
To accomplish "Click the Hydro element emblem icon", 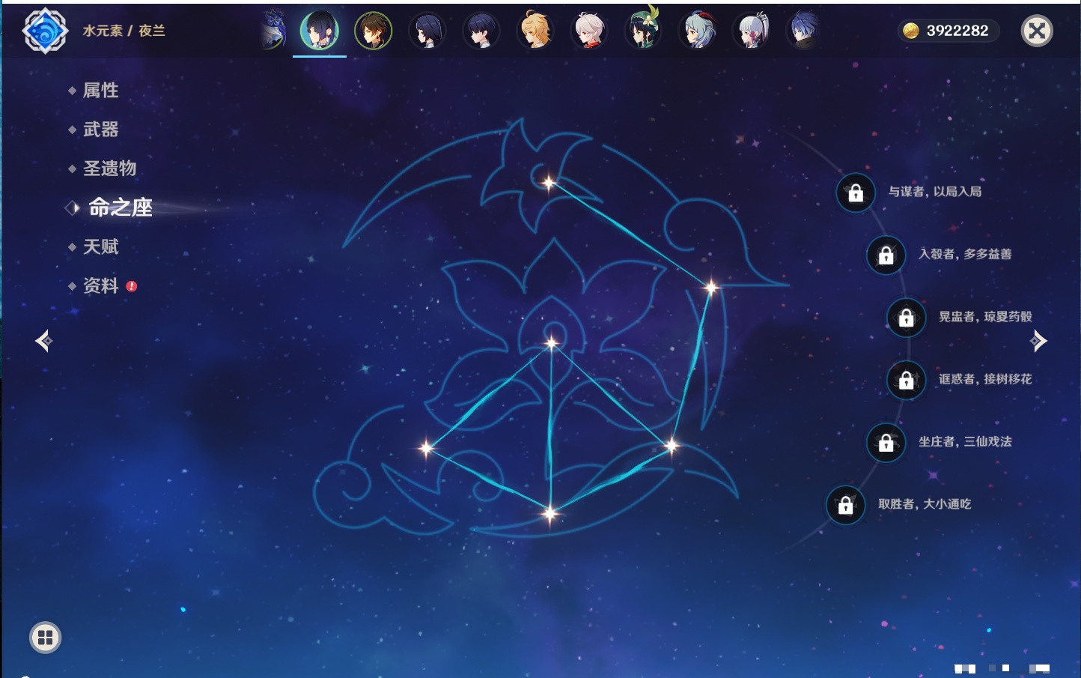I will tap(46, 31).
